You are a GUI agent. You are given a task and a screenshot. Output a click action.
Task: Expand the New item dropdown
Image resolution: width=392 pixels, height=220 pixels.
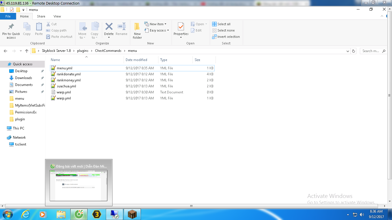pos(155,24)
